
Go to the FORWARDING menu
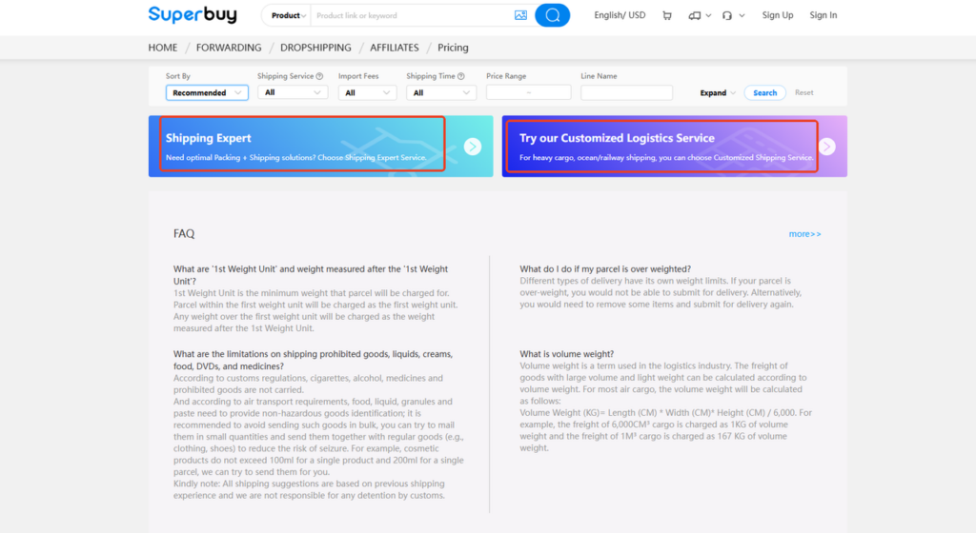pos(229,48)
